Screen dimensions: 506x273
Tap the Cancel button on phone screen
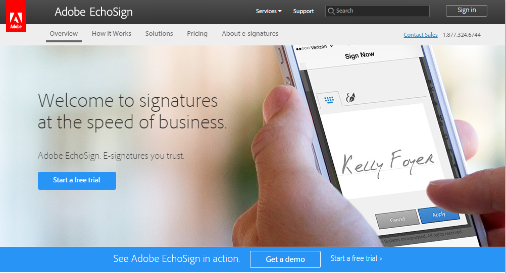coord(397,219)
